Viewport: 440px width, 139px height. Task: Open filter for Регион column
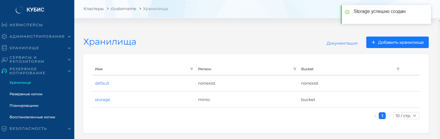click(x=295, y=69)
